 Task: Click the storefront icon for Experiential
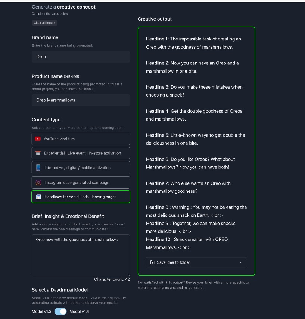tap(38, 153)
